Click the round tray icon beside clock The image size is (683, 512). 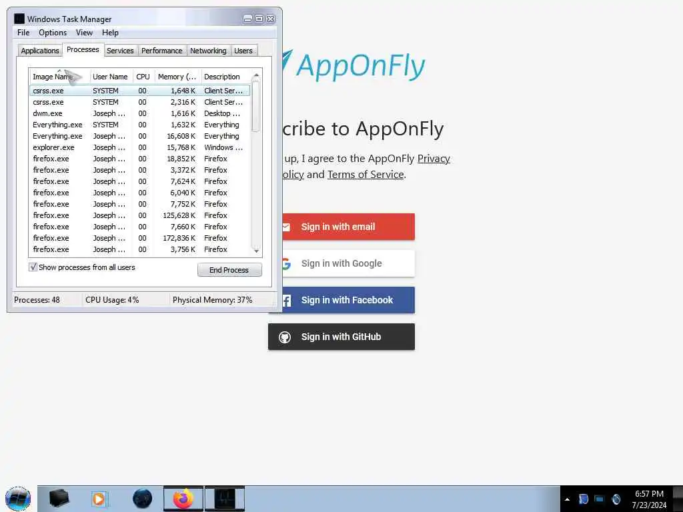pyautogui.click(x=616, y=499)
